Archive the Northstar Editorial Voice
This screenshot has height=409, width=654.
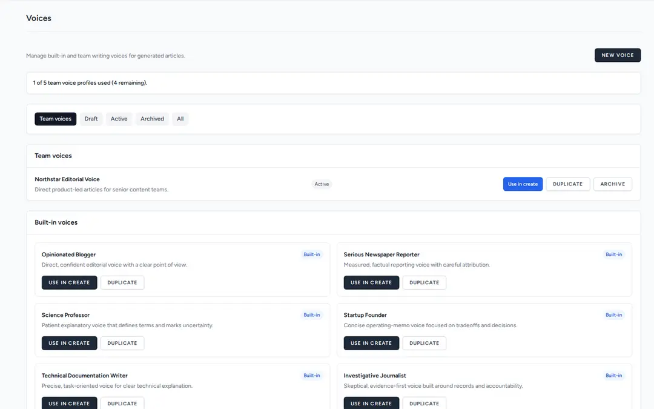612,184
